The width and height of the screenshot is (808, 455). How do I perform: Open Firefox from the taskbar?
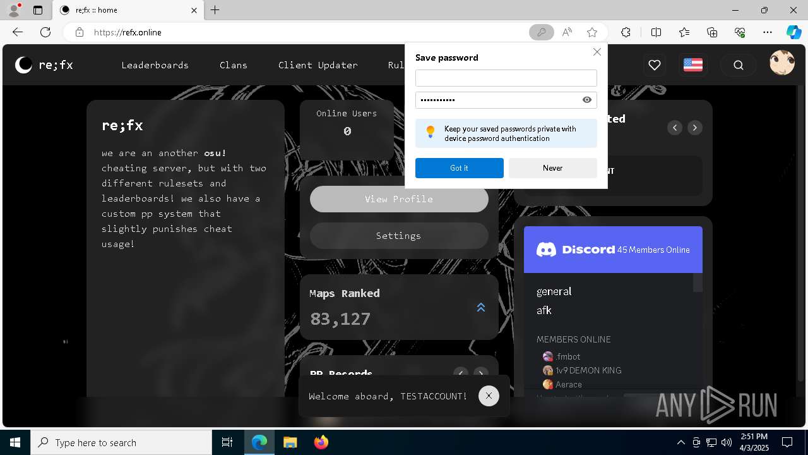(321, 442)
